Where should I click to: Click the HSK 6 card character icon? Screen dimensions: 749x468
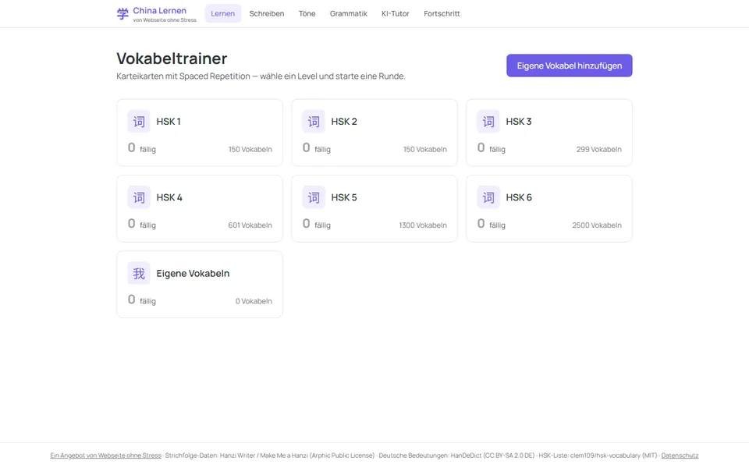coord(488,197)
